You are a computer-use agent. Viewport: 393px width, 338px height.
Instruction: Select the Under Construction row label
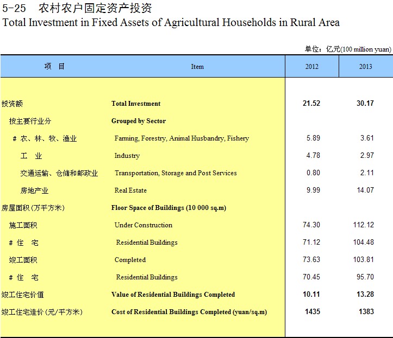pos(143,225)
